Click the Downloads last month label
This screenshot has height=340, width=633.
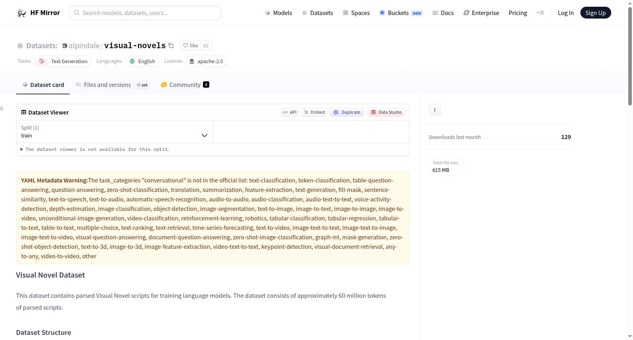pyautogui.click(x=455, y=137)
